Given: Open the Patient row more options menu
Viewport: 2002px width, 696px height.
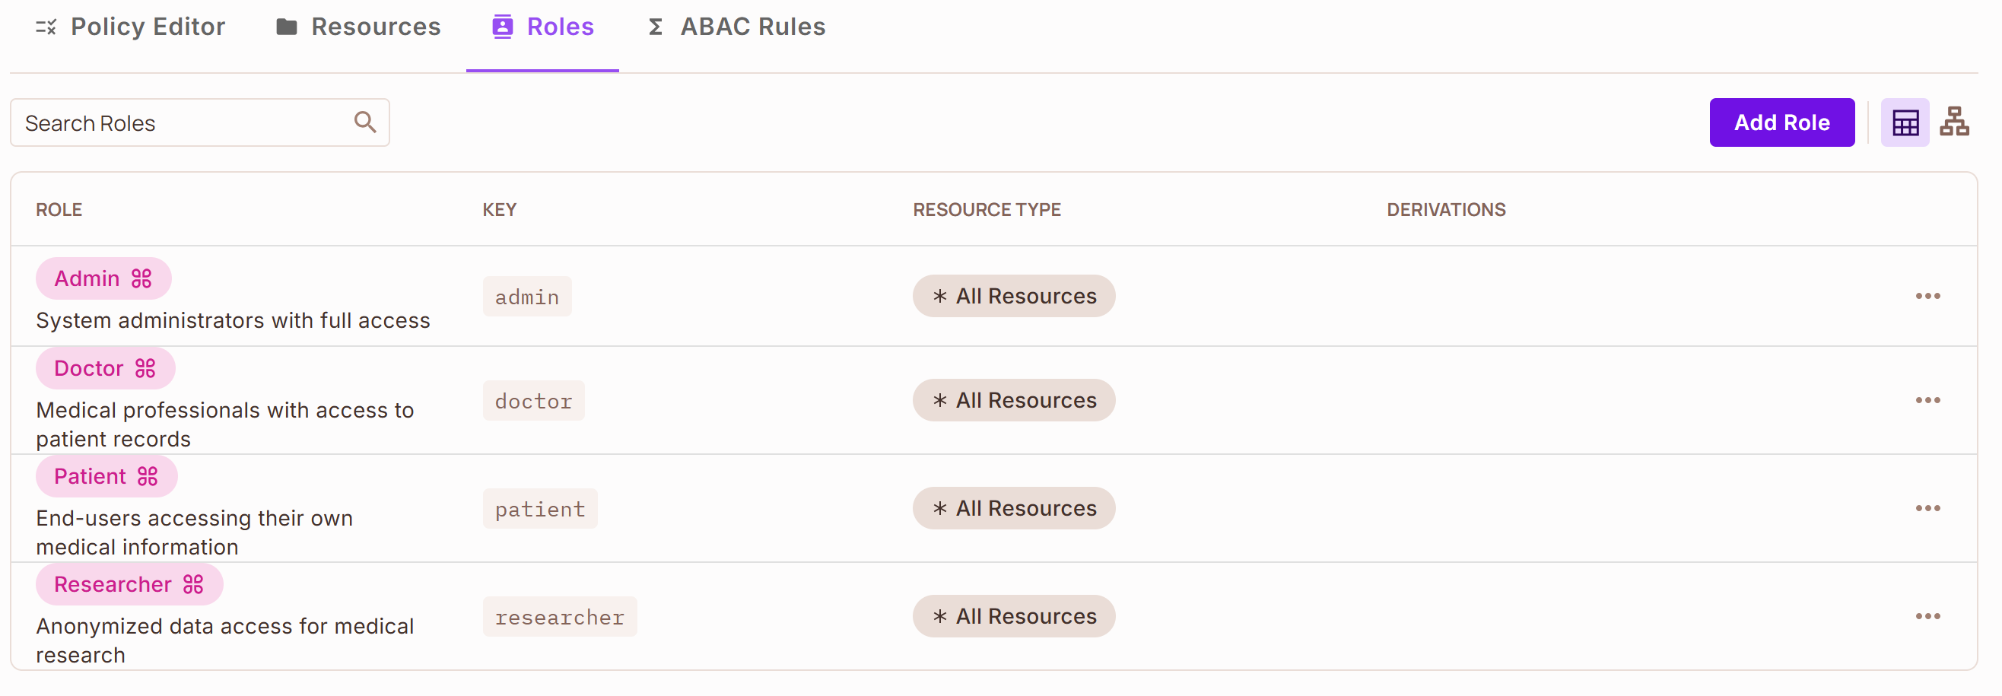Looking at the screenshot, I should coord(1928,508).
